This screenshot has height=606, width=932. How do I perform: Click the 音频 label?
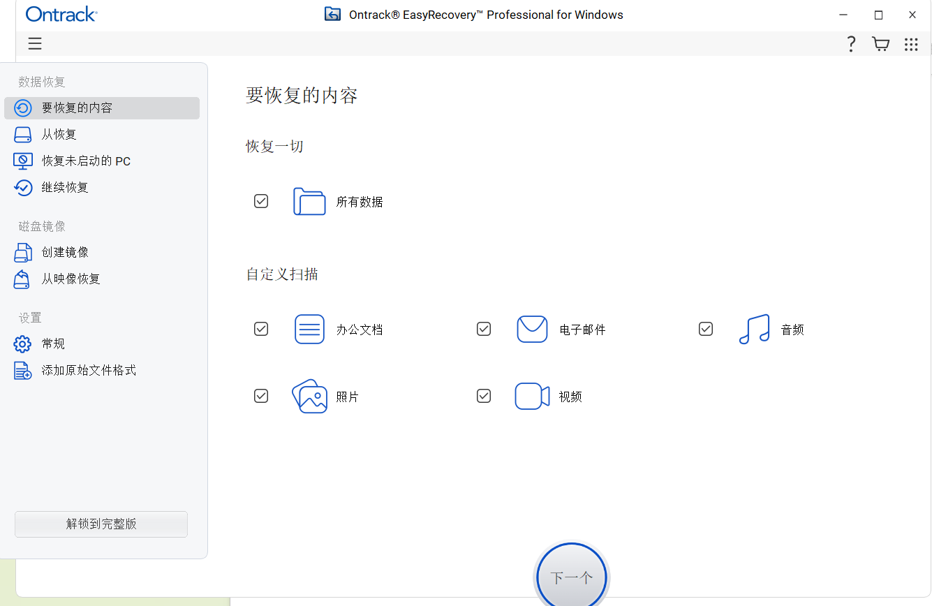(792, 330)
